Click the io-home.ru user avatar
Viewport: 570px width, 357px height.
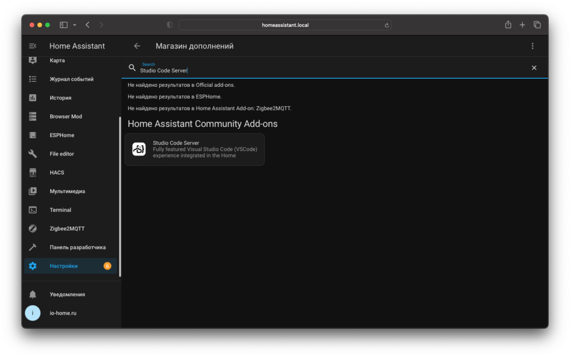32,313
